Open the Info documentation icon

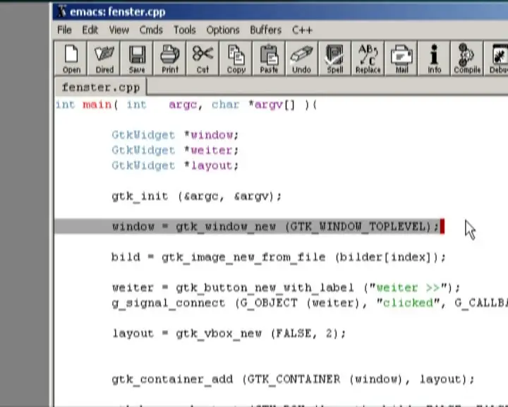pyautogui.click(x=435, y=59)
